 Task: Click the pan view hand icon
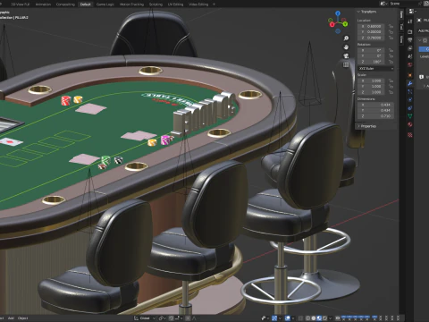pos(346,47)
